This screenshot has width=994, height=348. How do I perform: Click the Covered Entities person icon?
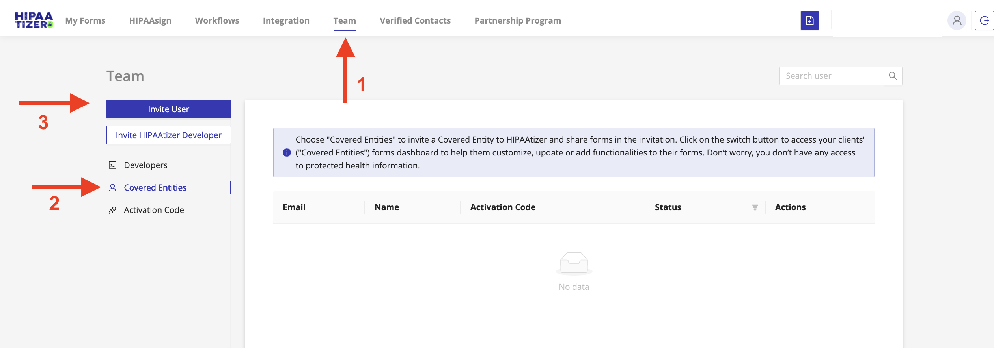pos(113,188)
